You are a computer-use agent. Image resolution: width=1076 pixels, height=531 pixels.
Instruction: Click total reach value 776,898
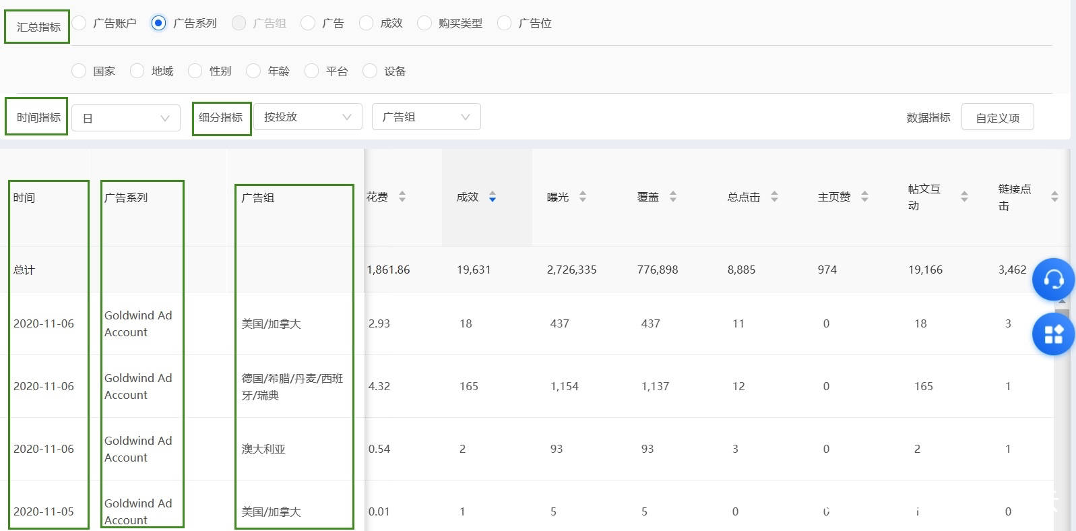click(x=658, y=270)
